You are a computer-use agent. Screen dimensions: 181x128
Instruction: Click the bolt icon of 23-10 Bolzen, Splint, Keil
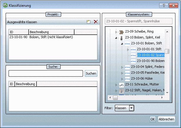(x=122, y=38)
